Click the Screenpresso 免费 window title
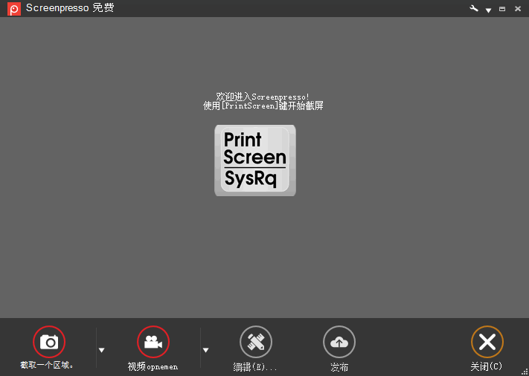529x376 pixels. pyautogui.click(x=70, y=8)
